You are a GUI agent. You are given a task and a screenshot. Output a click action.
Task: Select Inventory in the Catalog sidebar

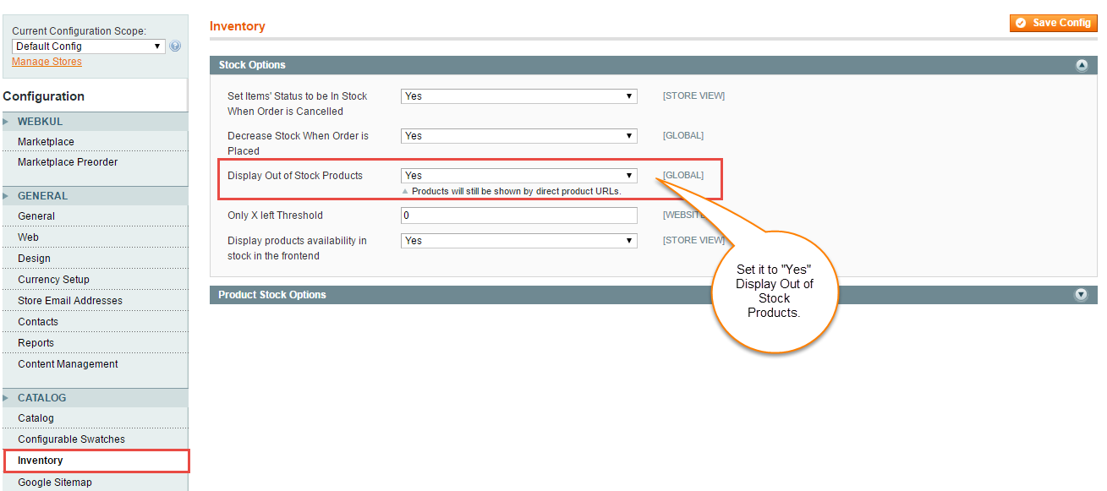[40, 460]
